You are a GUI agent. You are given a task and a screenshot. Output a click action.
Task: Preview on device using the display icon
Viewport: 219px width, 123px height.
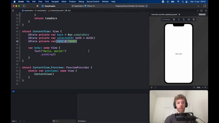[189, 19]
